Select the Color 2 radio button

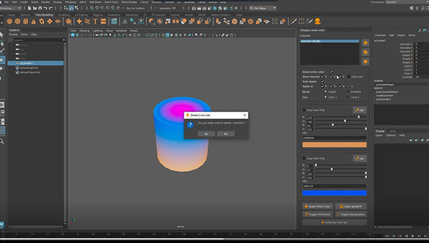tap(348, 97)
